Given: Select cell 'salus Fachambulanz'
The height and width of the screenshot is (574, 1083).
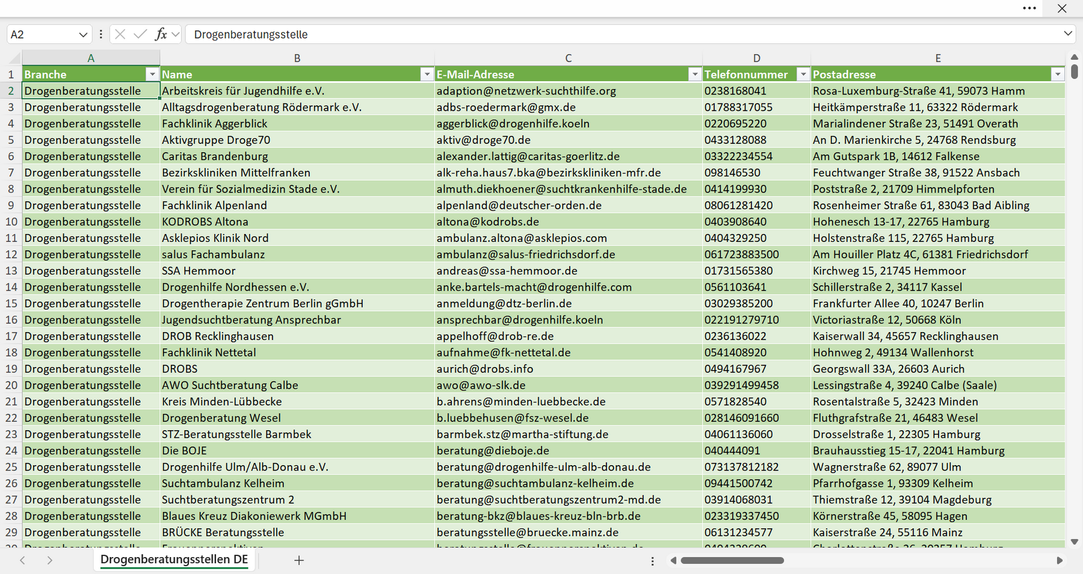Looking at the screenshot, I should coord(297,254).
